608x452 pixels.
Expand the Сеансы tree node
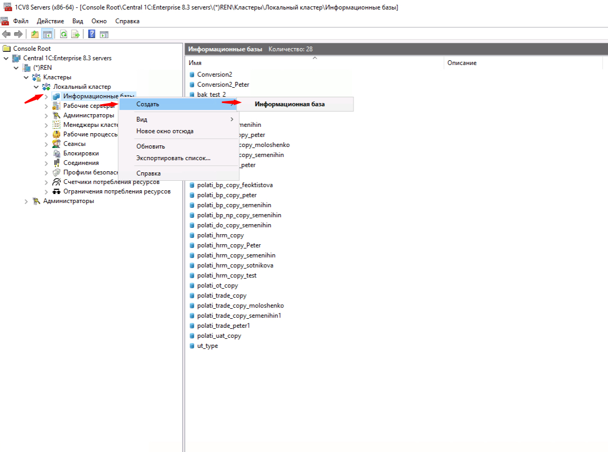[x=46, y=144]
